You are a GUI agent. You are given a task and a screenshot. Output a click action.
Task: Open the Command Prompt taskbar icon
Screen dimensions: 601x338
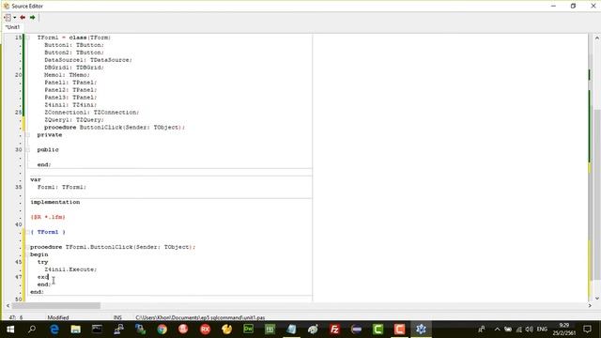pos(97,330)
